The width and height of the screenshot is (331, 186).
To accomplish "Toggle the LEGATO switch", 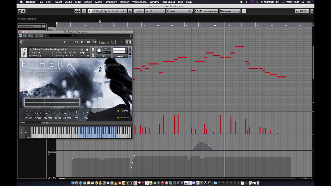I will tap(118, 111).
